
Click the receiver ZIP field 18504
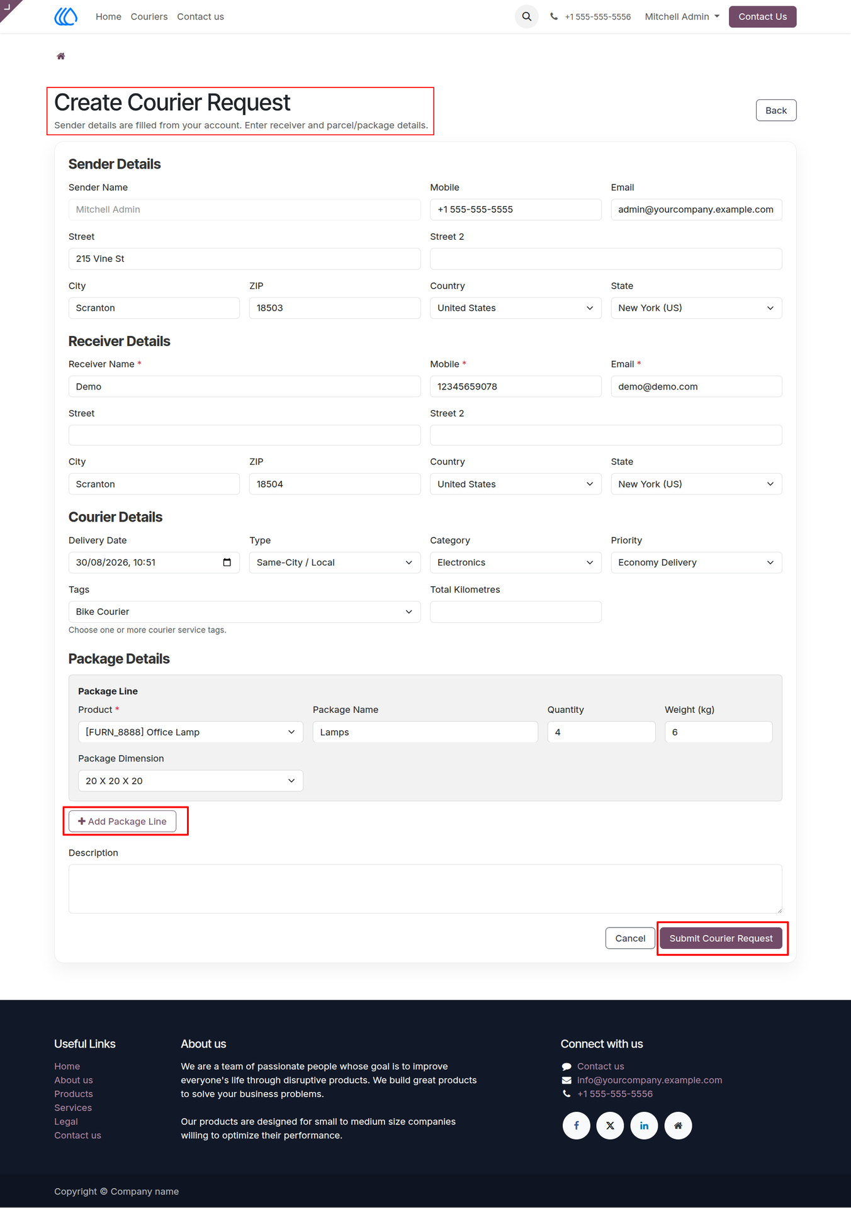click(335, 484)
